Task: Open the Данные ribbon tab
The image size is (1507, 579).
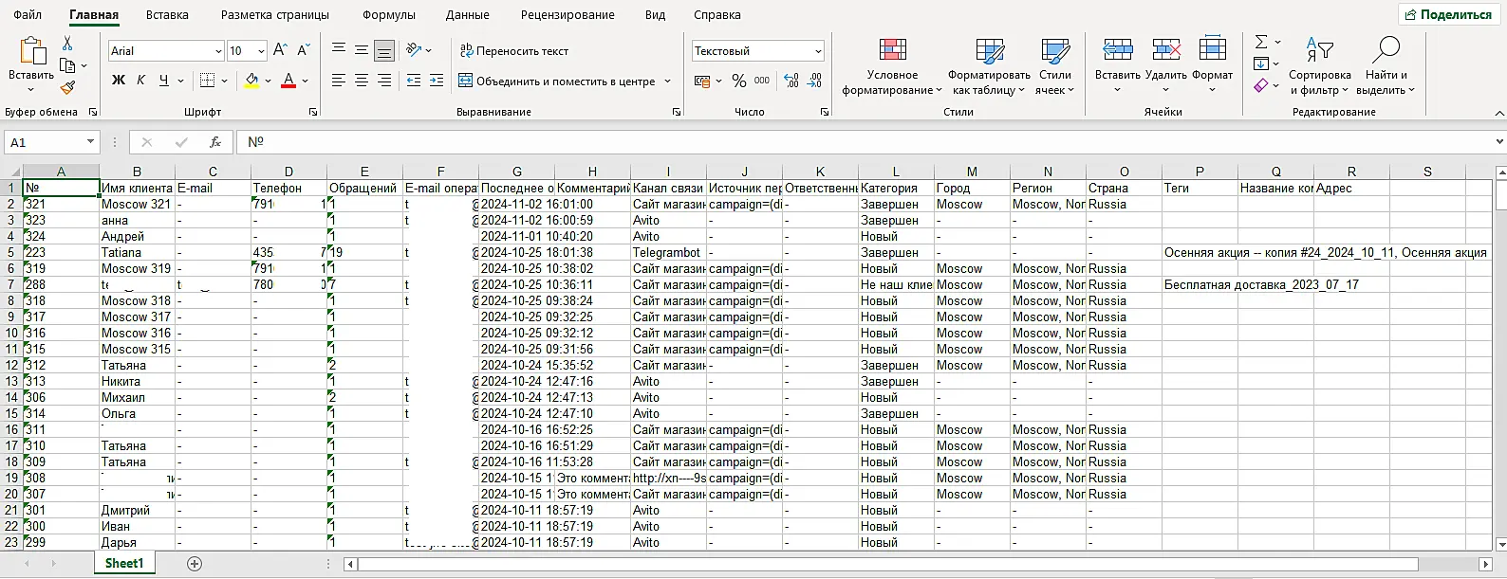Action: click(467, 15)
